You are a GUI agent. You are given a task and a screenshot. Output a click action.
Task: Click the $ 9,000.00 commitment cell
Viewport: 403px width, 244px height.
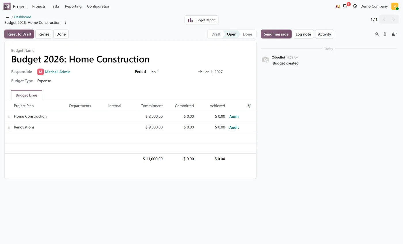tap(154, 127)
